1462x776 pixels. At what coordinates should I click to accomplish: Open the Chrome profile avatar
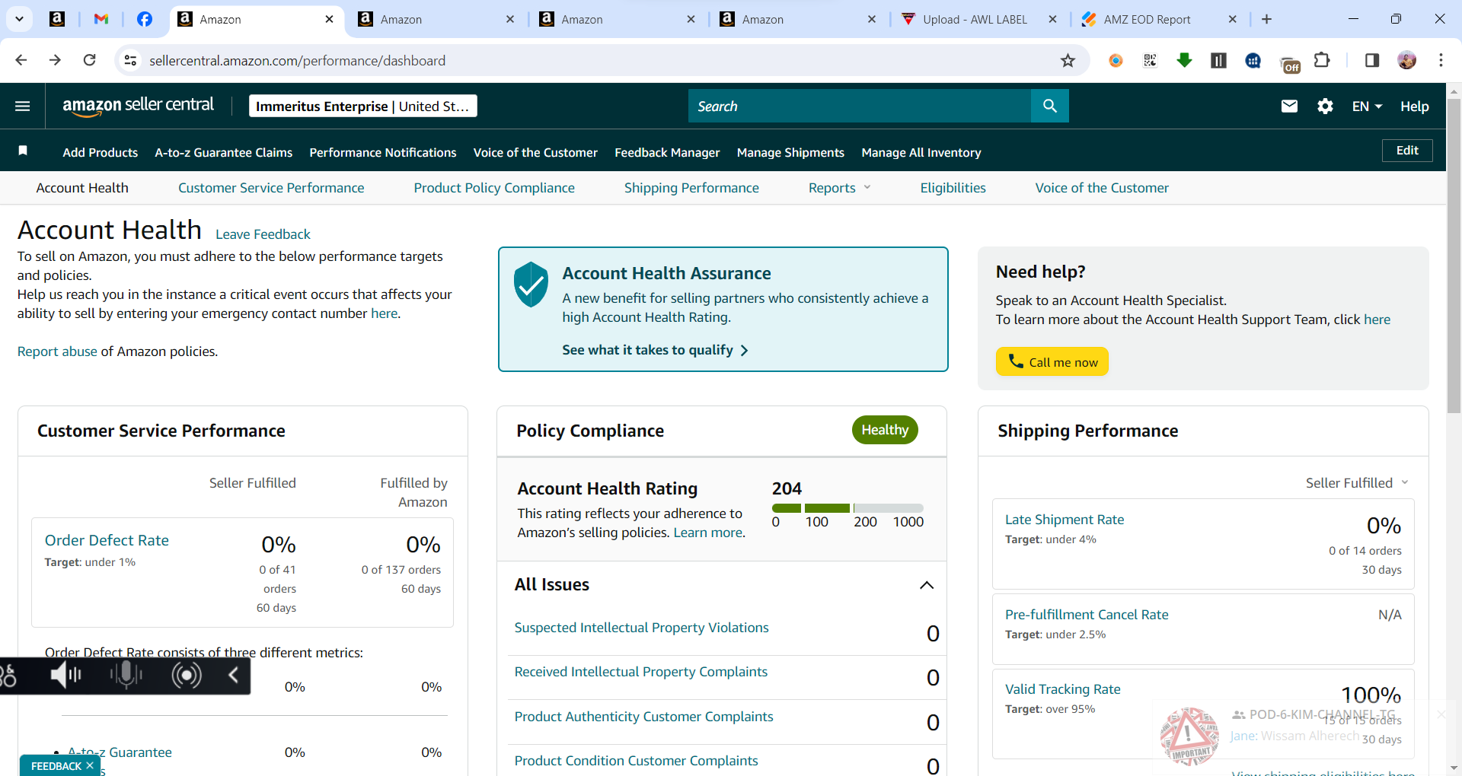1407,60
